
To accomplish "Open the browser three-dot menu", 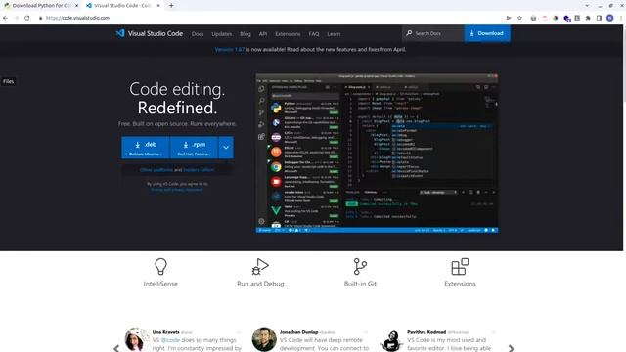I will (x=621, y=18).
